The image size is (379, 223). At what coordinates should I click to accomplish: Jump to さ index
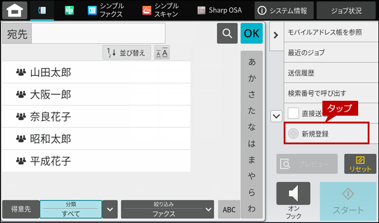(252, 95)
